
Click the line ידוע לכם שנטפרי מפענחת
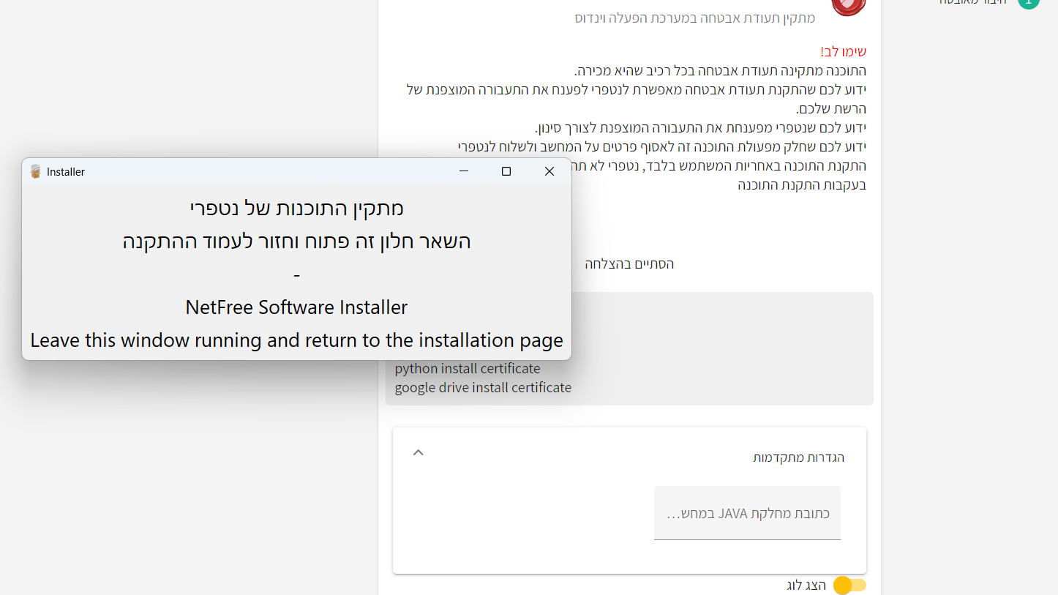pyautogui.click(x=701, y=128)
